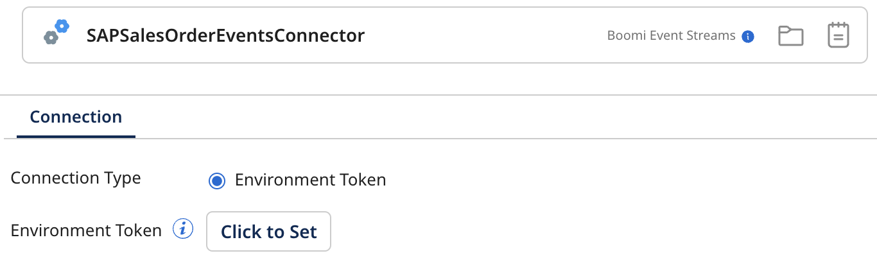The width and height of the screenshot is (877, 276).
Task: Click the connector gears icon
Action: (56, 32)
